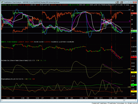
Task: Maximize the Chart Analysis window
Action: 131,2
